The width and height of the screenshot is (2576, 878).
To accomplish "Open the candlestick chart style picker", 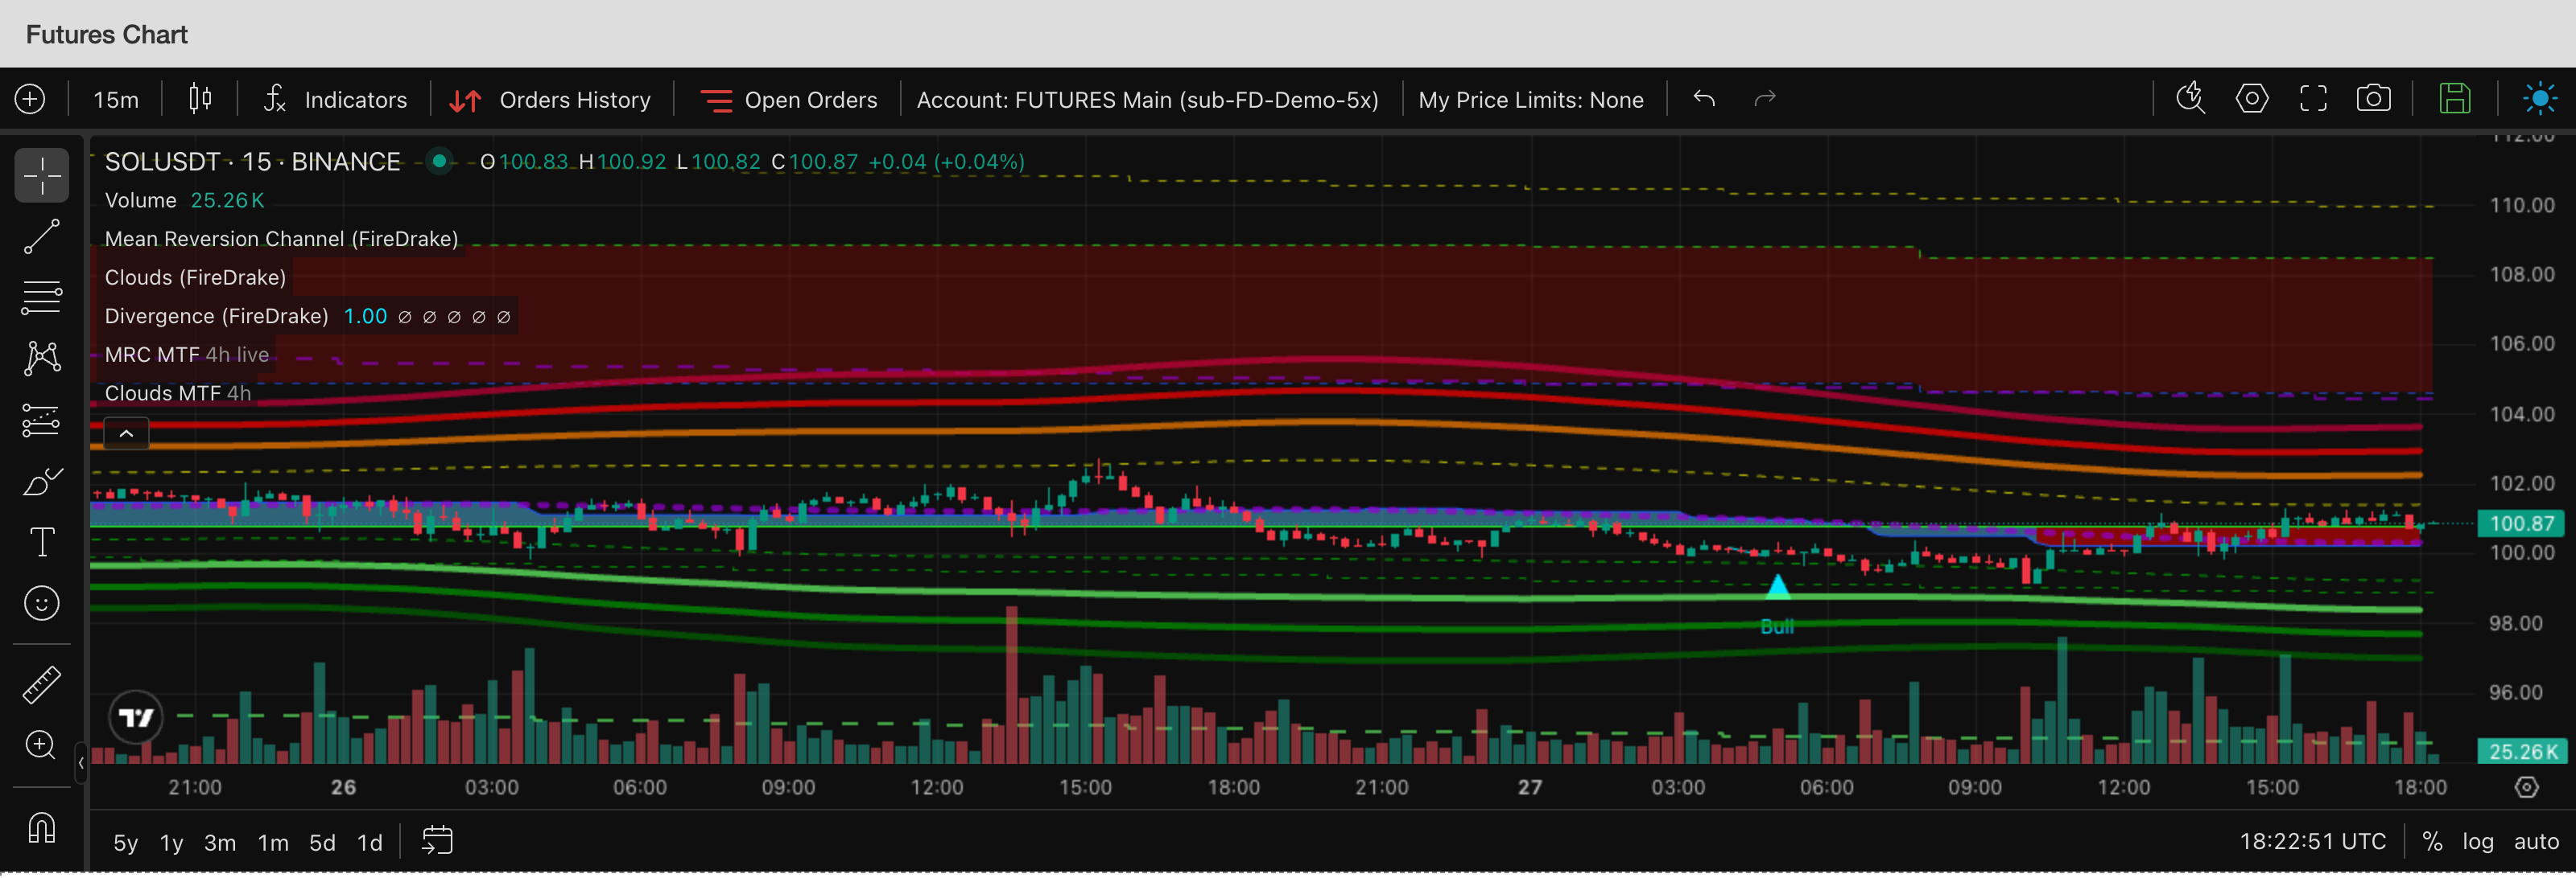I will [x=200, y=99].
